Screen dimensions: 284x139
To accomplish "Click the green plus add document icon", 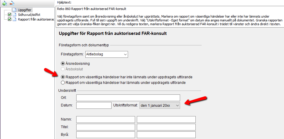I will pos(4,3).
